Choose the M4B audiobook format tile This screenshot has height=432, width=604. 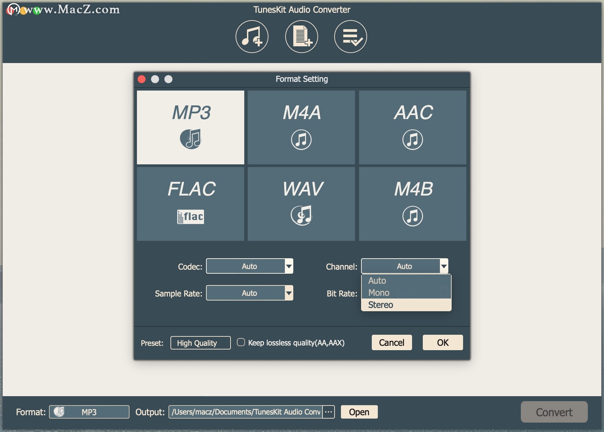coord(413,204)
